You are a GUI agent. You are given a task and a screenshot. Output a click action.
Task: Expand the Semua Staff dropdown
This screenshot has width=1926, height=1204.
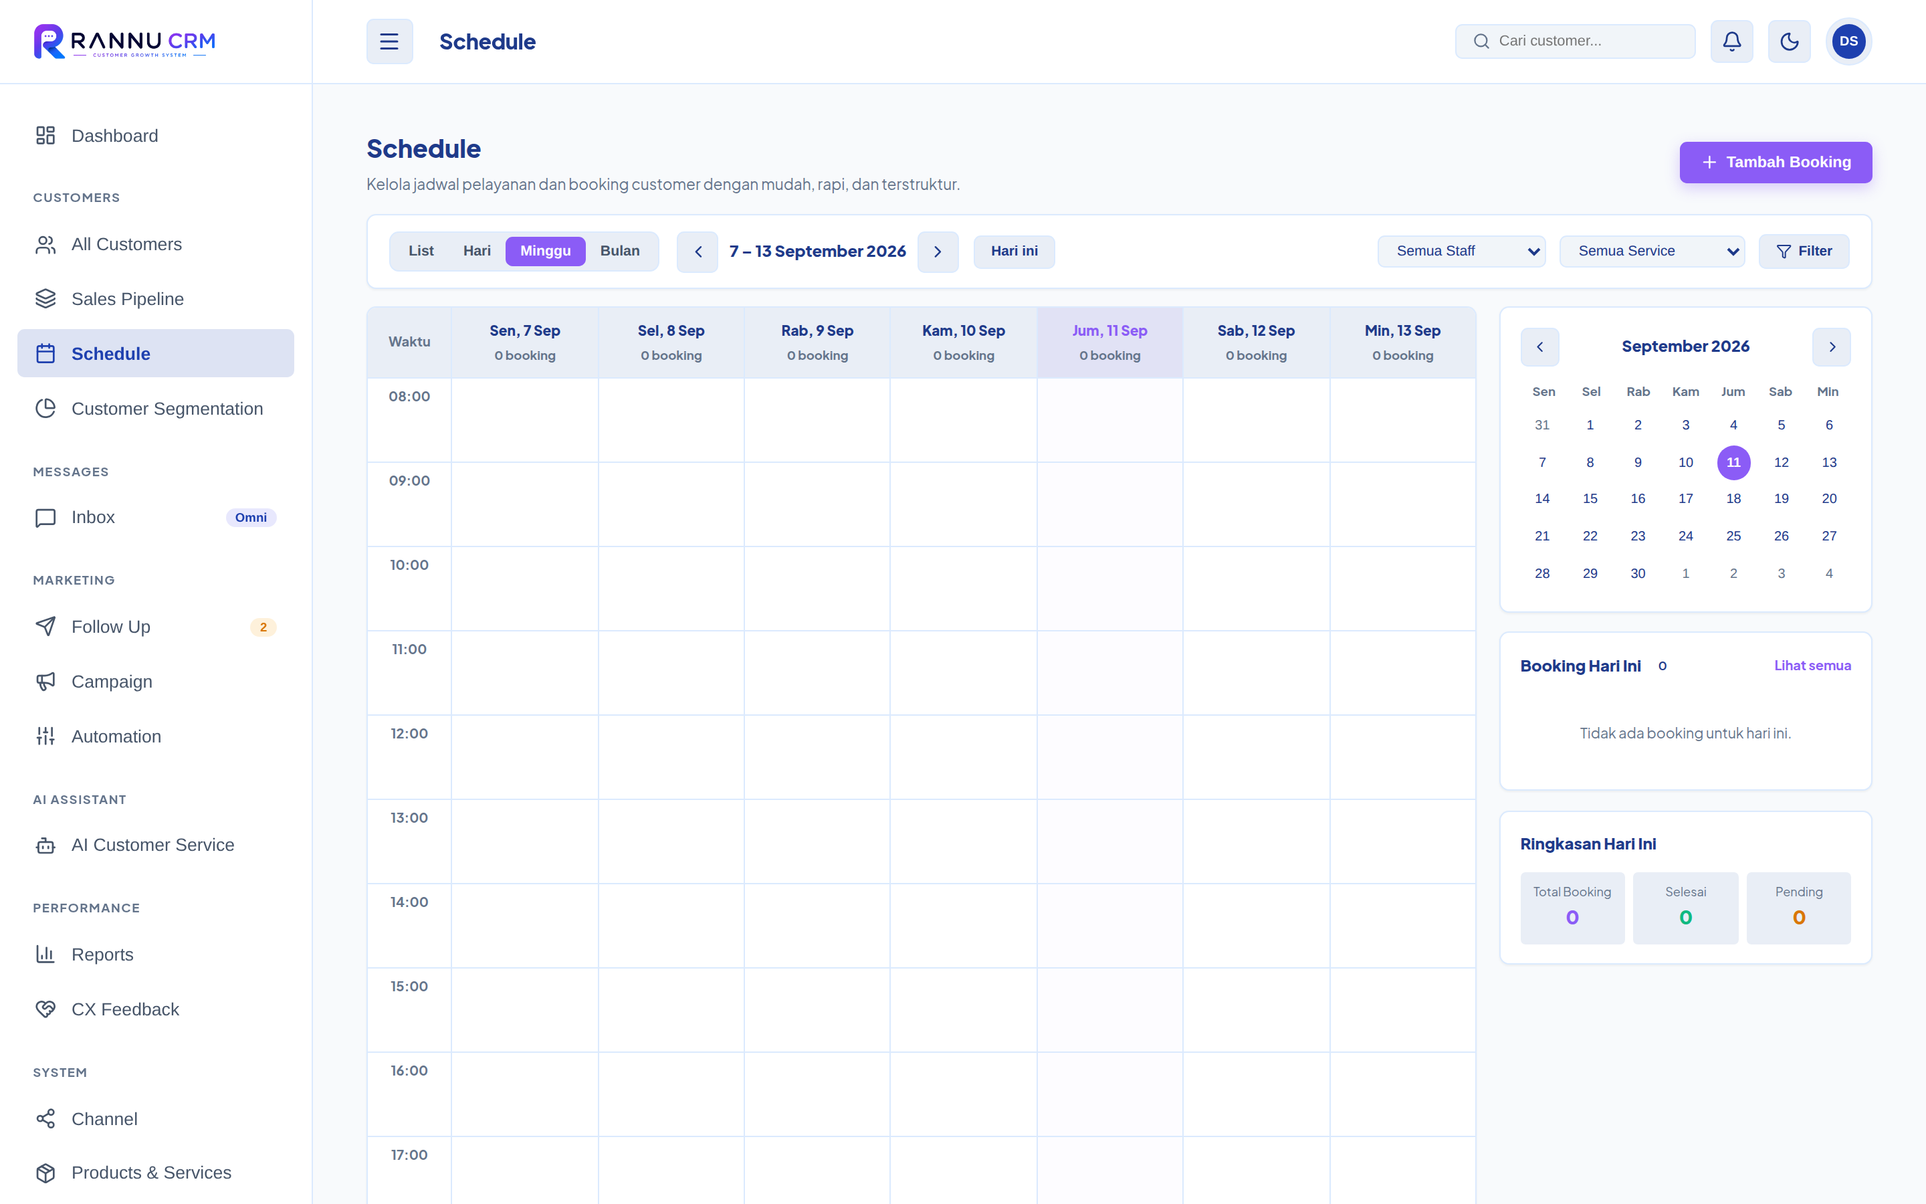point(1461,252)
